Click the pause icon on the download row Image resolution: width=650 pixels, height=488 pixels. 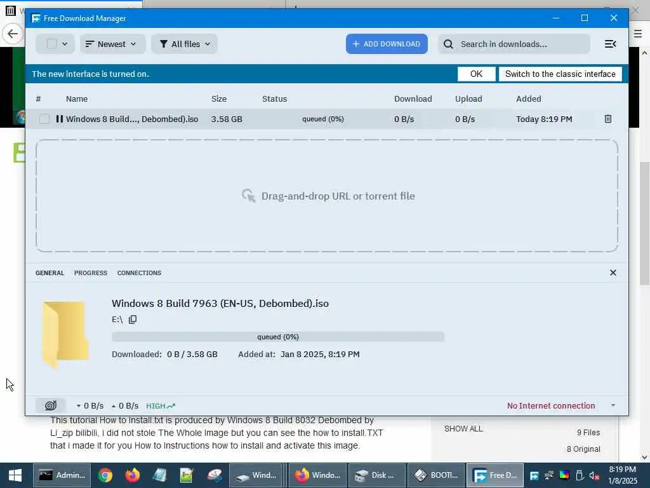tap(59, 119)
